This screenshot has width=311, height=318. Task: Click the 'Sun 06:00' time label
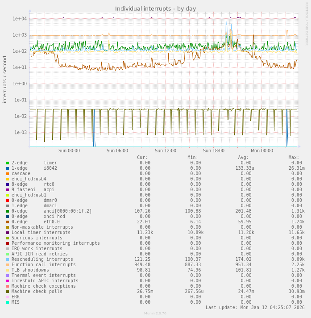pos(117,151)
